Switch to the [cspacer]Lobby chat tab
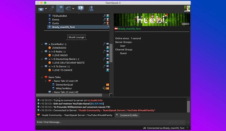The height and width of the screenshot is (131, 226). tap(127, 115)
